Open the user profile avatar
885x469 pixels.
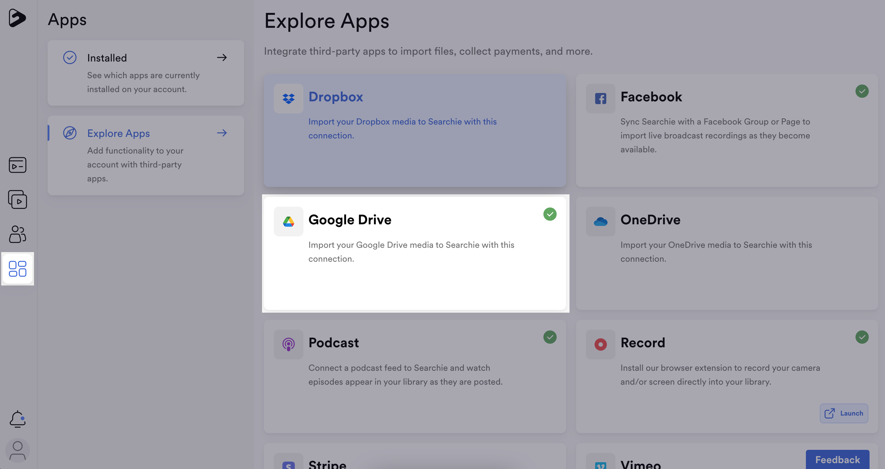(18, 450)
